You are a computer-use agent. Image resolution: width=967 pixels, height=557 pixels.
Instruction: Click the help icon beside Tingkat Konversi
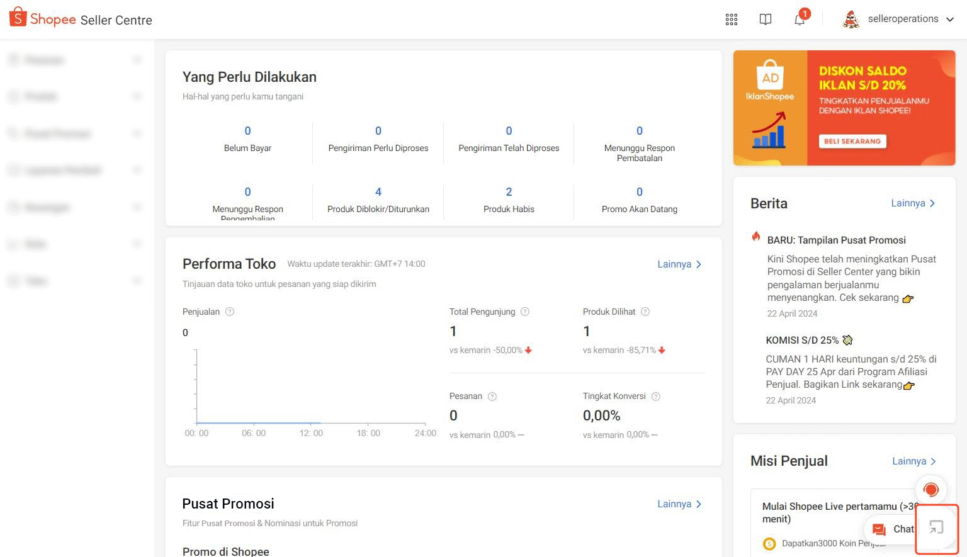(655, 397)
